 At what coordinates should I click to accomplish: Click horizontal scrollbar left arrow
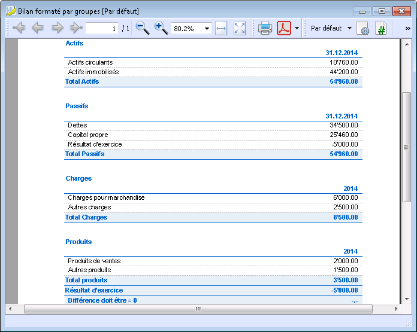pyautogui.click(x=10, y=309)
